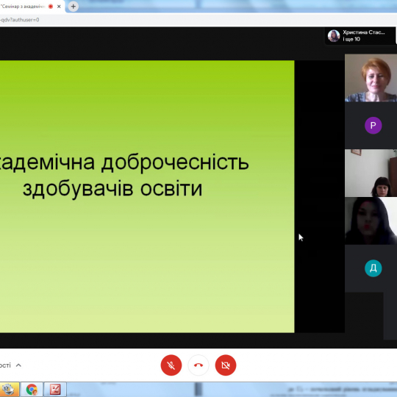Select the teal 'Д' participant tile
Screen dimensions: 397x397
coord(371,268)
